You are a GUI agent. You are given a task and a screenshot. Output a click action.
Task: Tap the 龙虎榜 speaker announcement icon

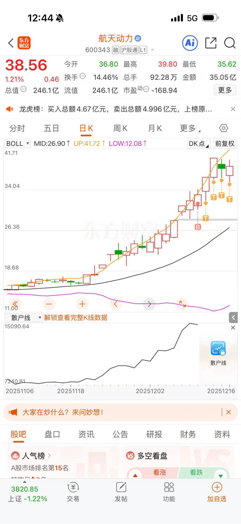(x=10, y=109)
